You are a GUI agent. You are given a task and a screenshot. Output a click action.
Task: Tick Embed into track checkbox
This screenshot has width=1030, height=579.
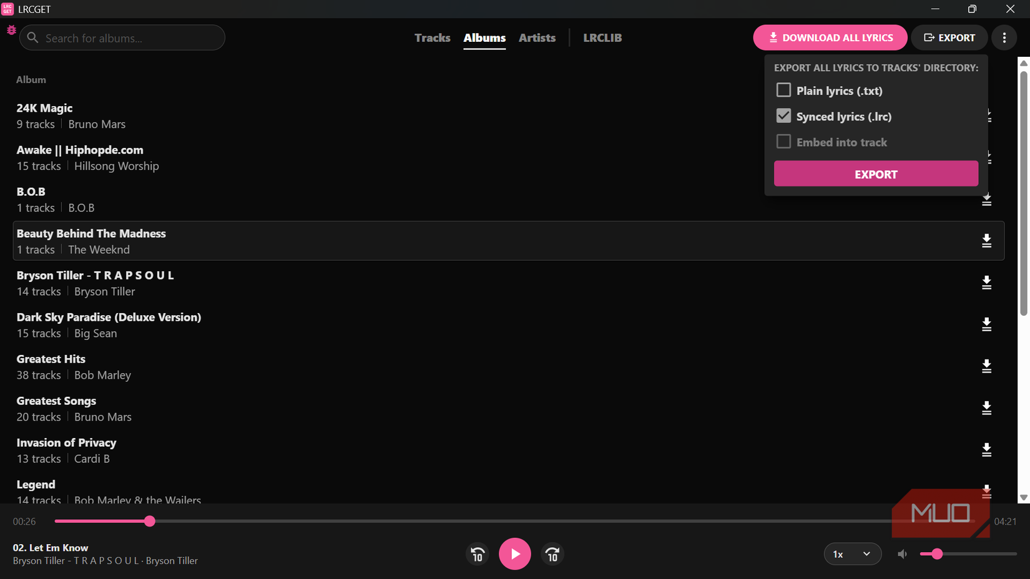coord(783,142)
